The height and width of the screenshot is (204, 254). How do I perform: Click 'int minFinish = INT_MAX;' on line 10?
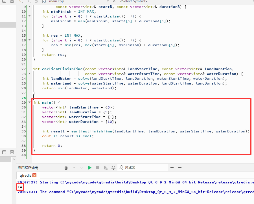point(69,12)
